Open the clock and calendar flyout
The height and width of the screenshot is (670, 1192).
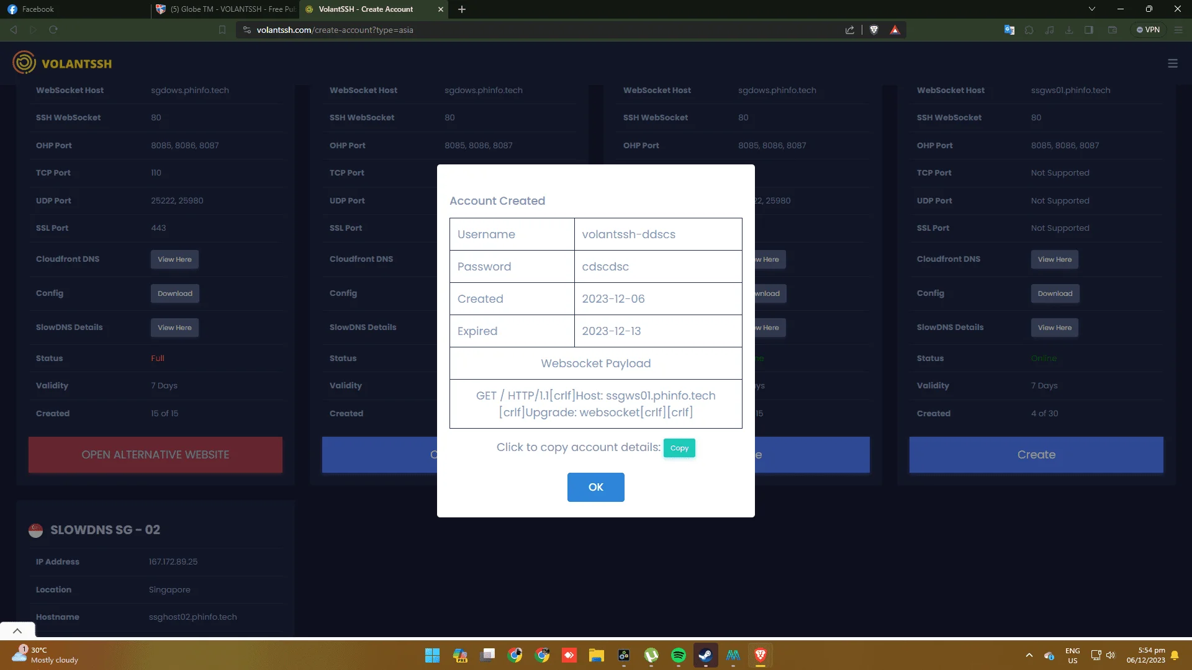click(1146, 655)
